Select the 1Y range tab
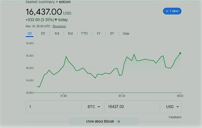202x128 pixels. 98,34
